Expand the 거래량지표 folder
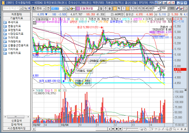The height and width of the screenshot is (133, 189). click(x=12, y=42)
